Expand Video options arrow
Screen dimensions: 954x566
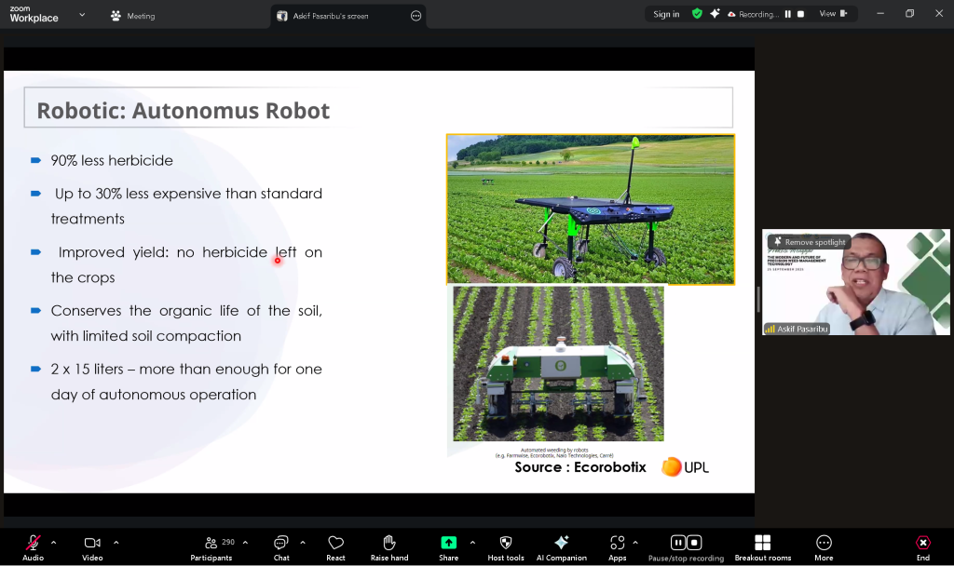116,542
